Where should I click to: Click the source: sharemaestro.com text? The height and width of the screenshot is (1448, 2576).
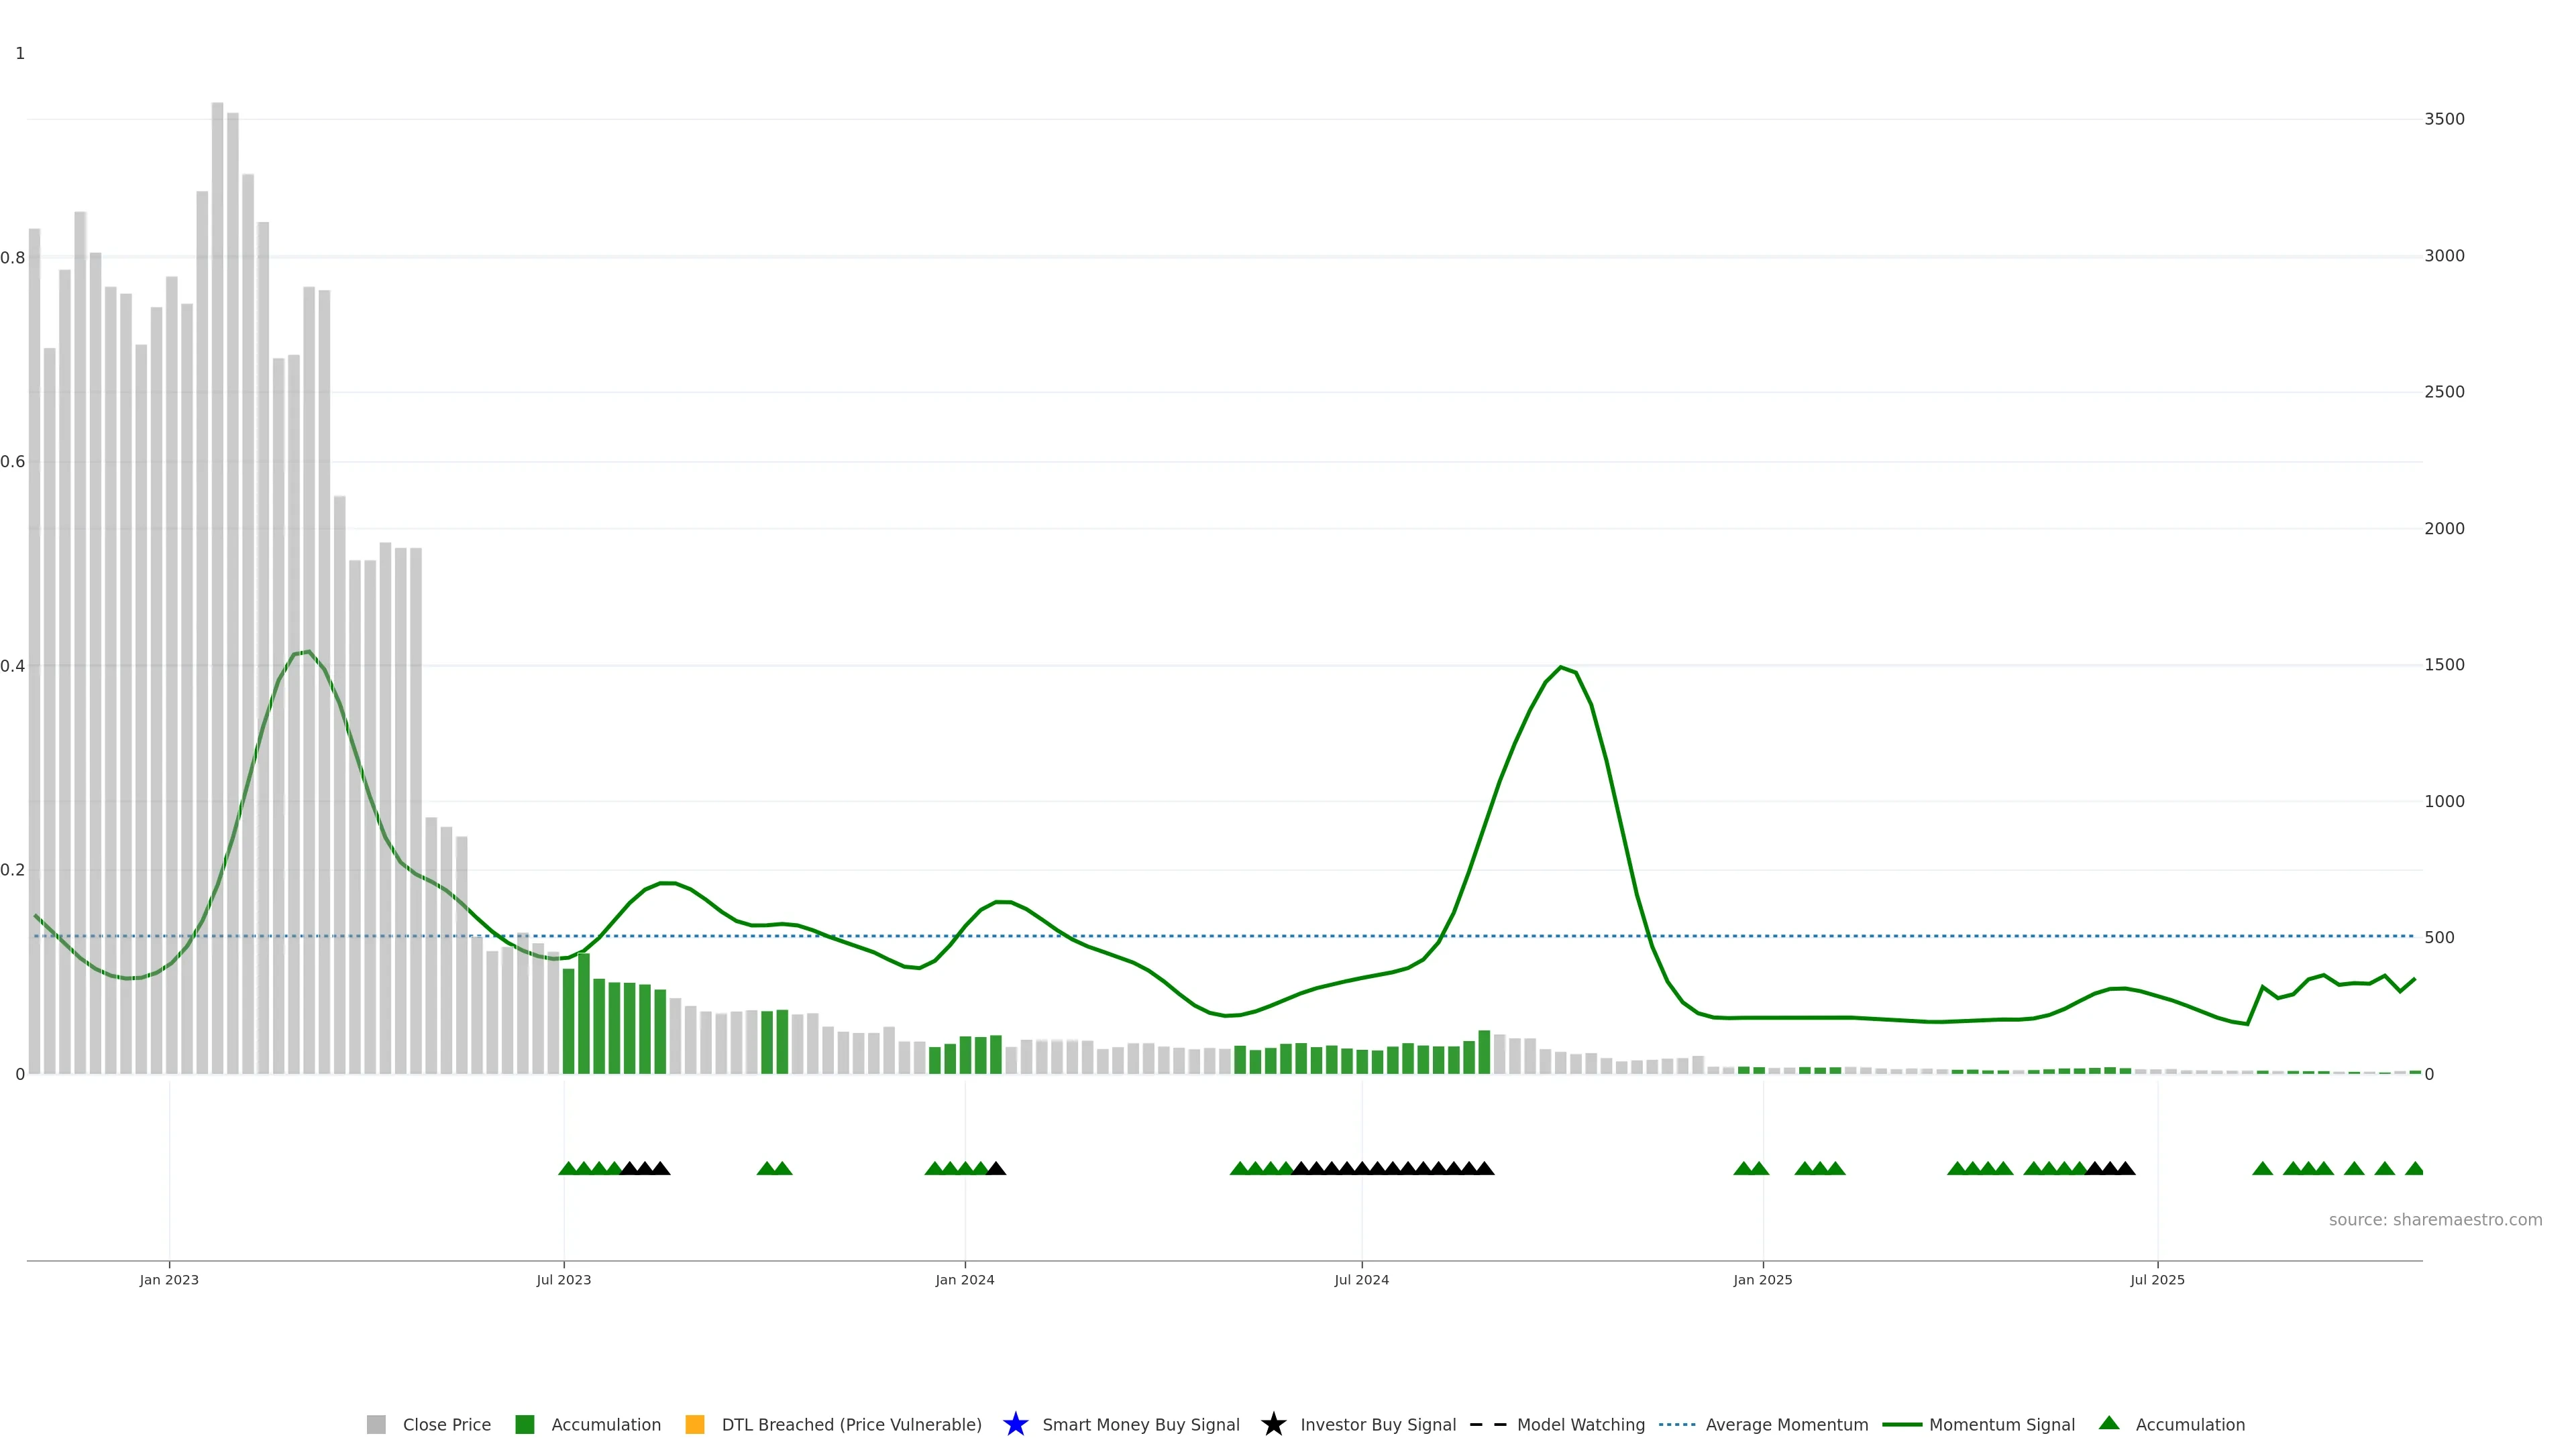tap(2435, 1220)
